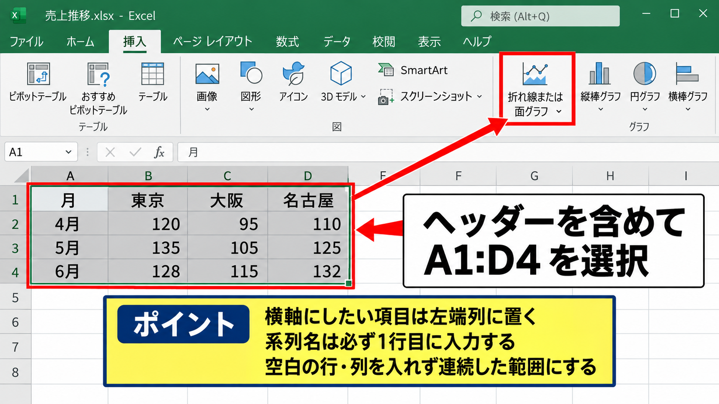Click the fx insert function icon

point(159,152)
